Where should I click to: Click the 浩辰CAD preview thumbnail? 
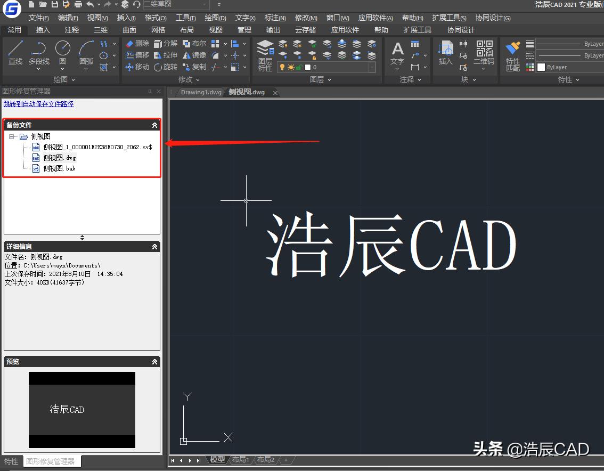pyautogui.click(x=81, y=410)
